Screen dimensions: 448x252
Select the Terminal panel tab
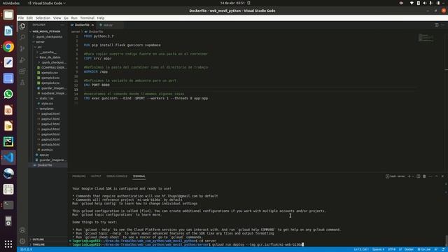139,176
